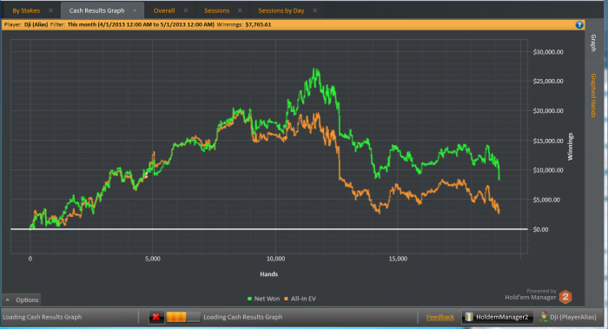Select the Graphed Hands side tab

coord(593,95)
